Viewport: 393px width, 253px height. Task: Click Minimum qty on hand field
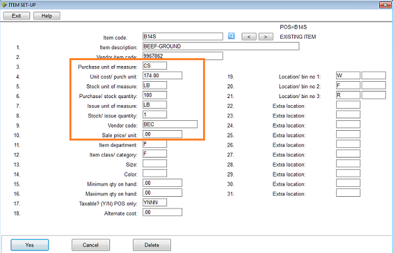pos(162,183)
